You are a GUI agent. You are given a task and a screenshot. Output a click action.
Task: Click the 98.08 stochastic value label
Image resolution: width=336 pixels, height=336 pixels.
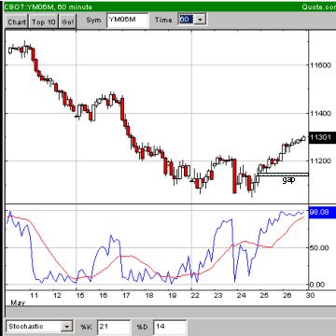tap(322, 212)
